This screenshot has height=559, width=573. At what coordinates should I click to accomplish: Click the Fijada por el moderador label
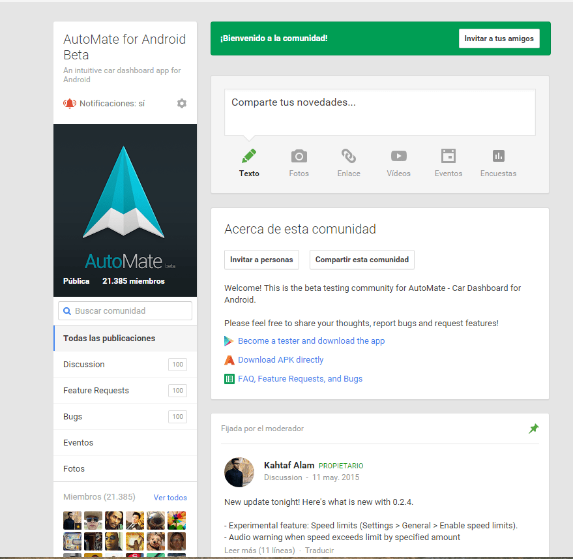263,429
